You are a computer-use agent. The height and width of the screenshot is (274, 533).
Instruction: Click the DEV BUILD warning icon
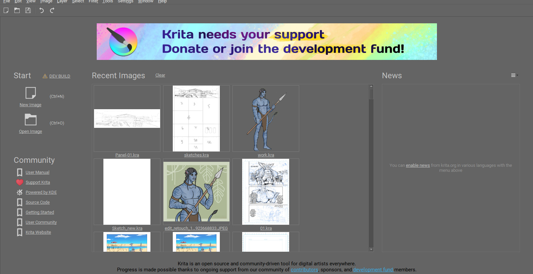(x=45, y=76)
